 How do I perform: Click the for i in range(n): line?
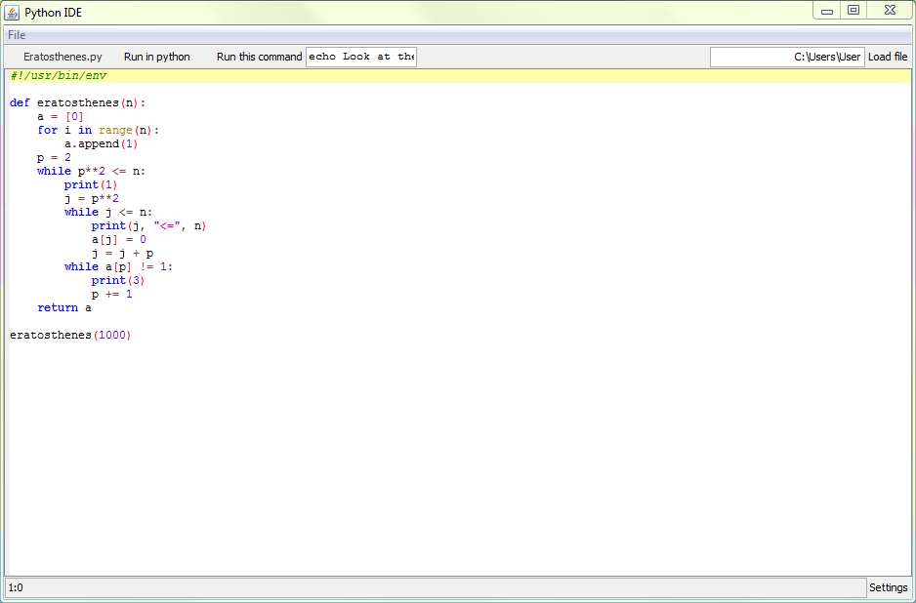[98, 130]
